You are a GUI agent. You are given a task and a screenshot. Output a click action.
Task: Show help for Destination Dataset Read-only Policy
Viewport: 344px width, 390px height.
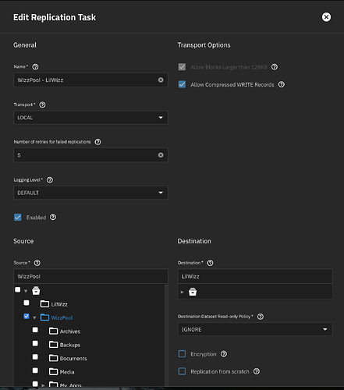tap(261, 317)
